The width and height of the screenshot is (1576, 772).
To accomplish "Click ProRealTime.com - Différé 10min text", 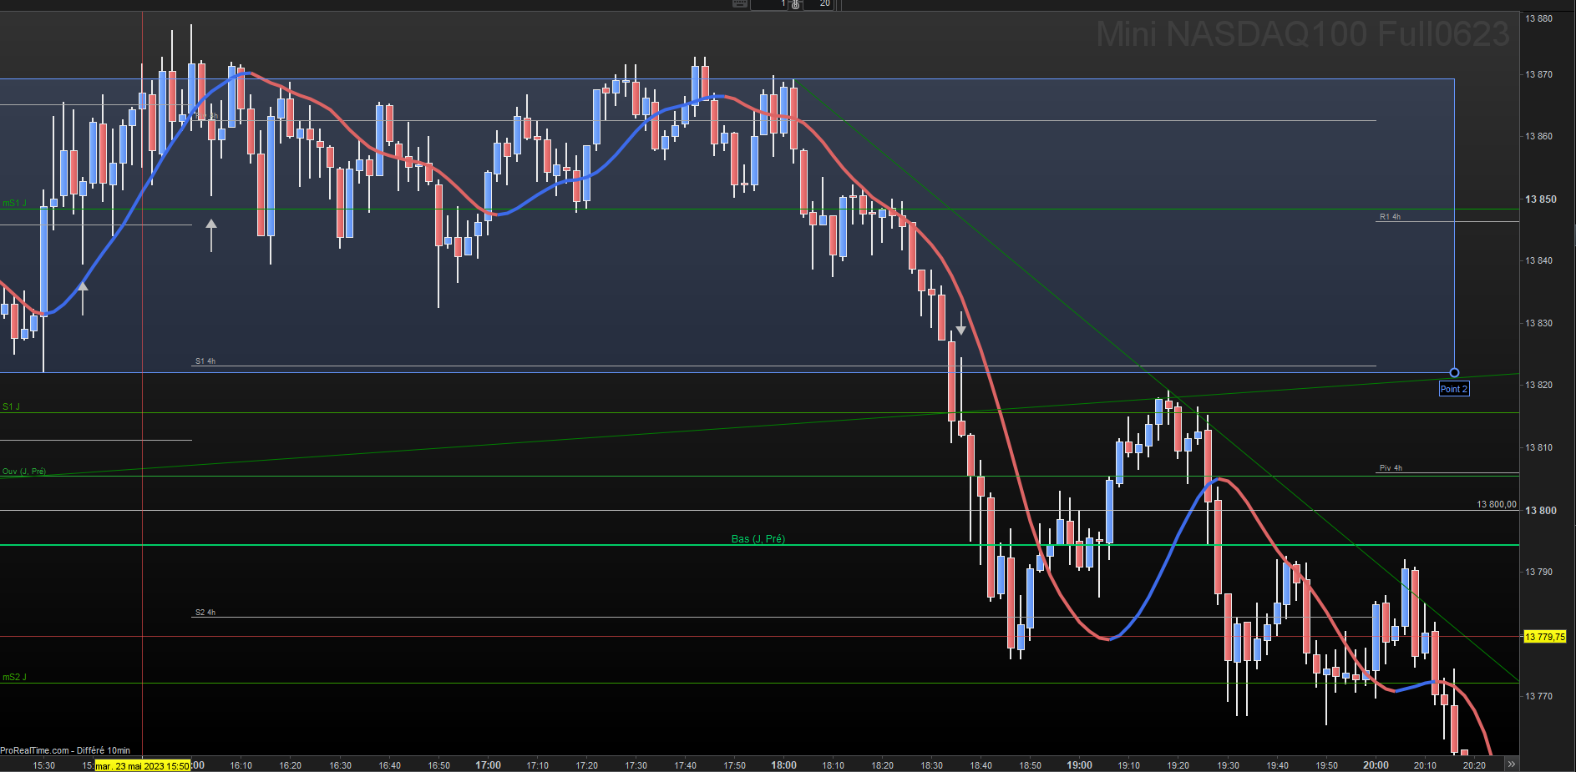I will (65, 750).
